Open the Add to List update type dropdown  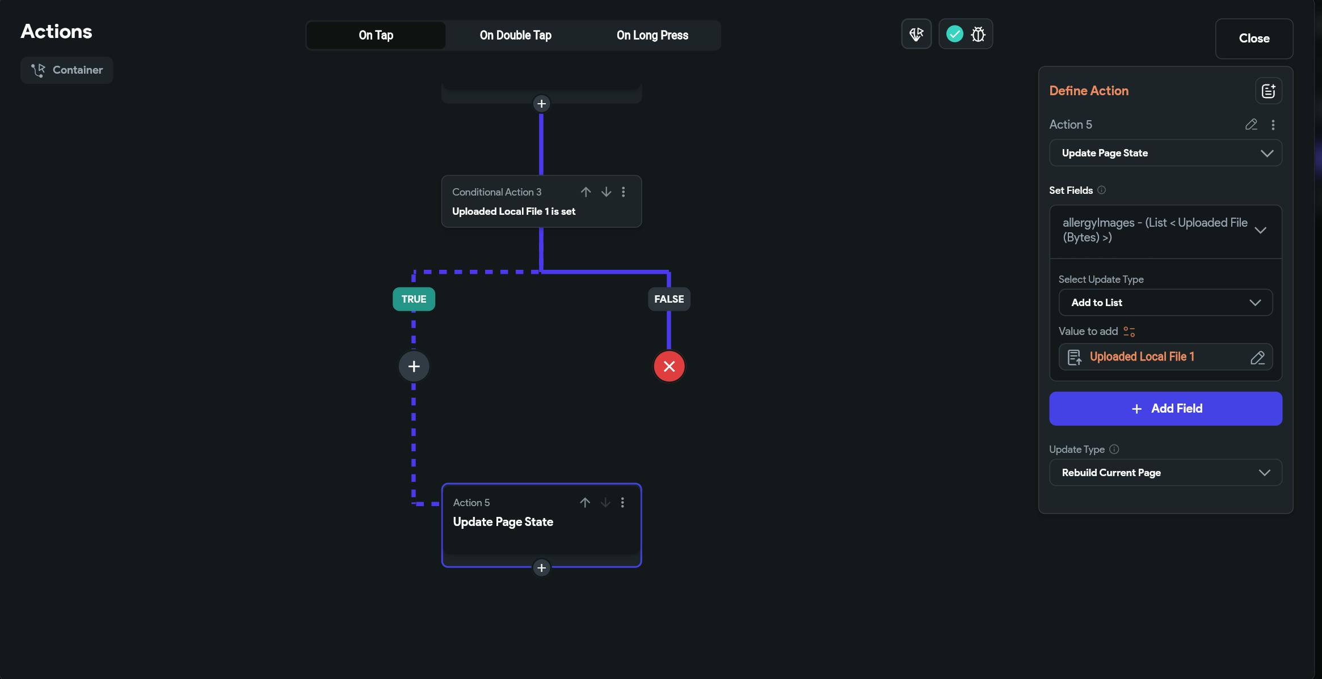[1165, 303]
